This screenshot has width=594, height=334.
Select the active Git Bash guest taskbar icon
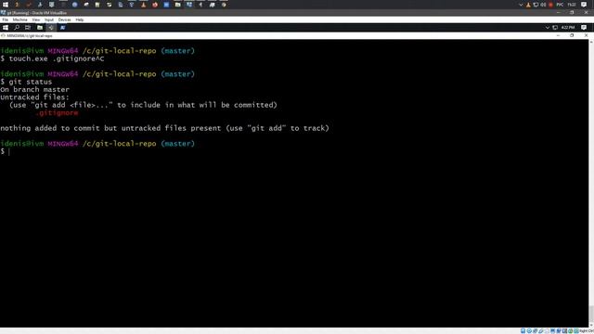[51, 28]
